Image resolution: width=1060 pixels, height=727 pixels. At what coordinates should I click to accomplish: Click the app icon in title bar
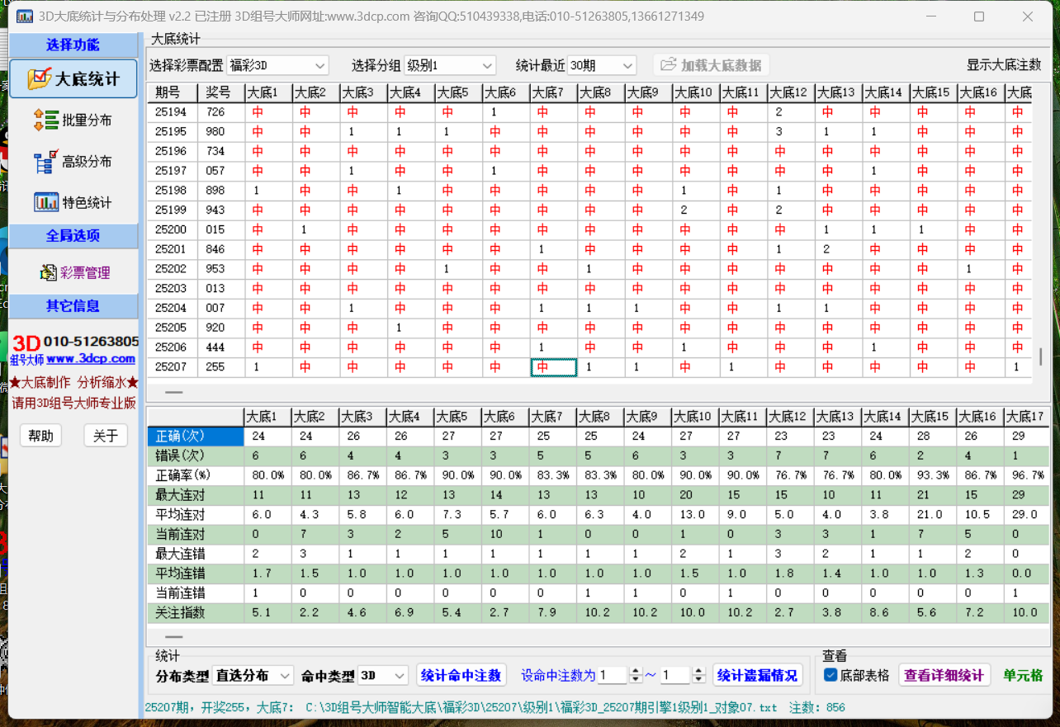(x=26, y=17)
